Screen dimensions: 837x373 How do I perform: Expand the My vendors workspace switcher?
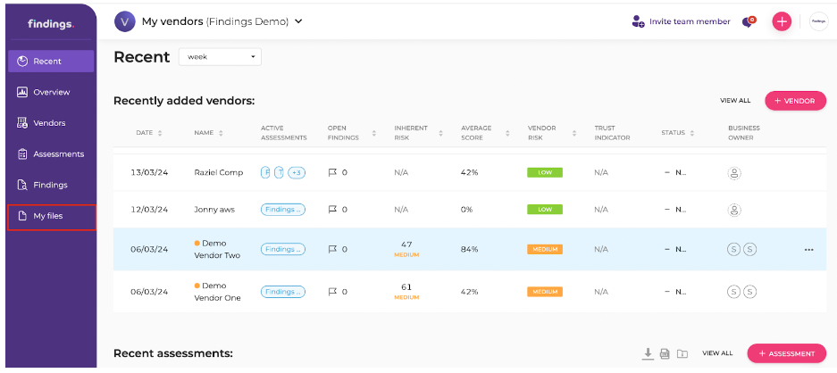click(298, 21)
